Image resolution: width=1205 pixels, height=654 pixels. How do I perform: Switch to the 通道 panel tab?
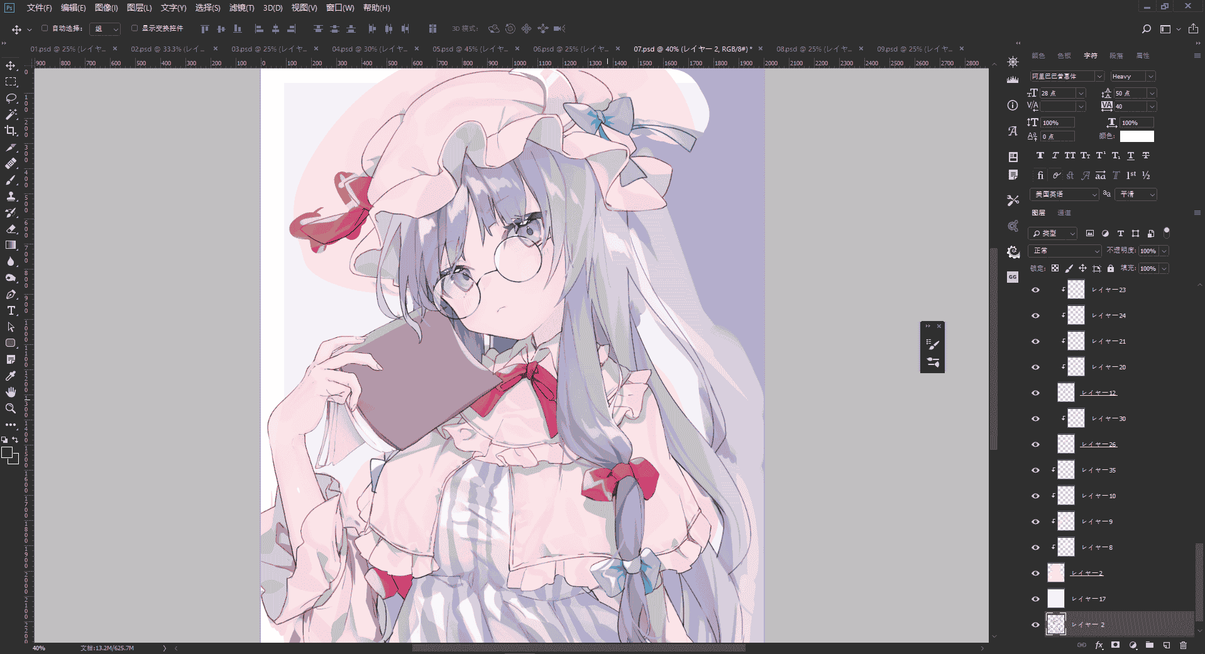[x=1064, y=213]
